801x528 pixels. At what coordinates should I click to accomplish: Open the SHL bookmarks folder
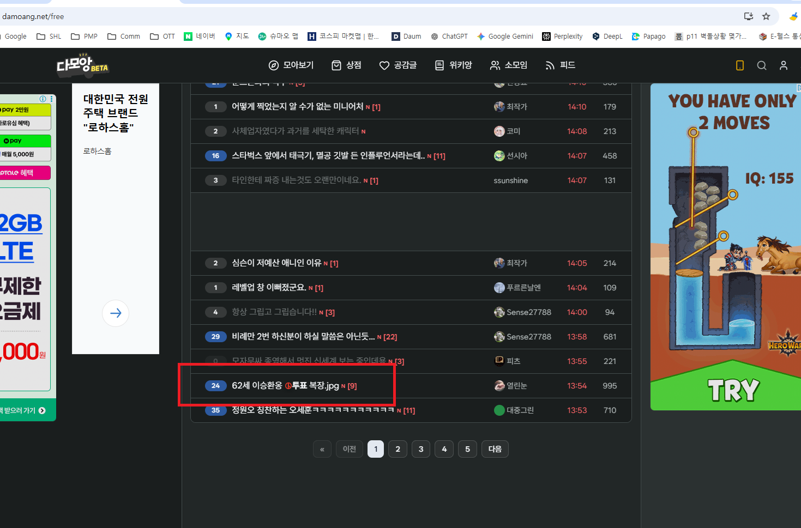pyautogui.click(x=49, y=37)
